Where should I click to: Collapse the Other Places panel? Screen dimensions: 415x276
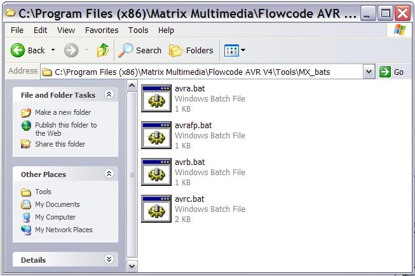pyautogui.click(x=109, y=173)
